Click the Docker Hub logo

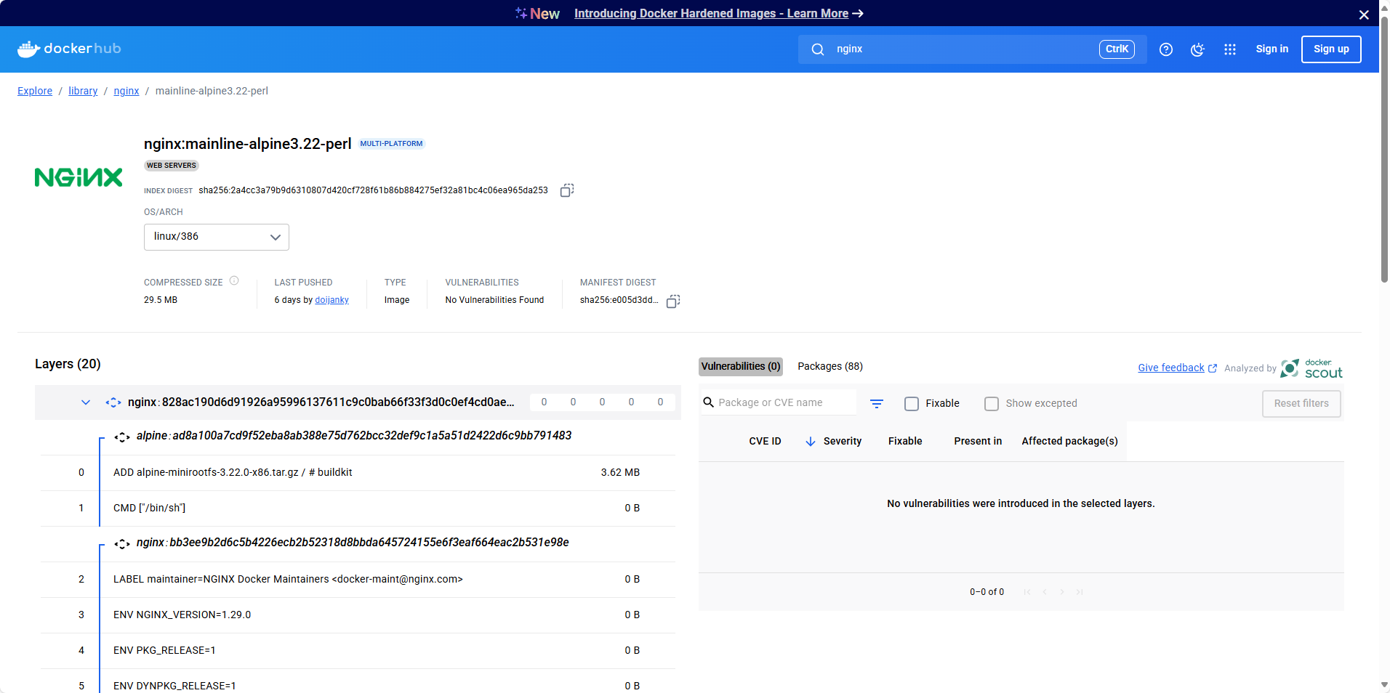click(69, 49)
